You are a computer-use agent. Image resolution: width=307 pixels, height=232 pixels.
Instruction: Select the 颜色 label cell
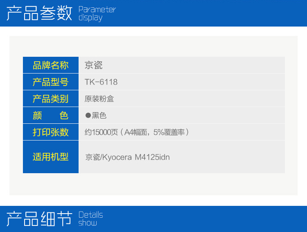(x=51, y=115)
